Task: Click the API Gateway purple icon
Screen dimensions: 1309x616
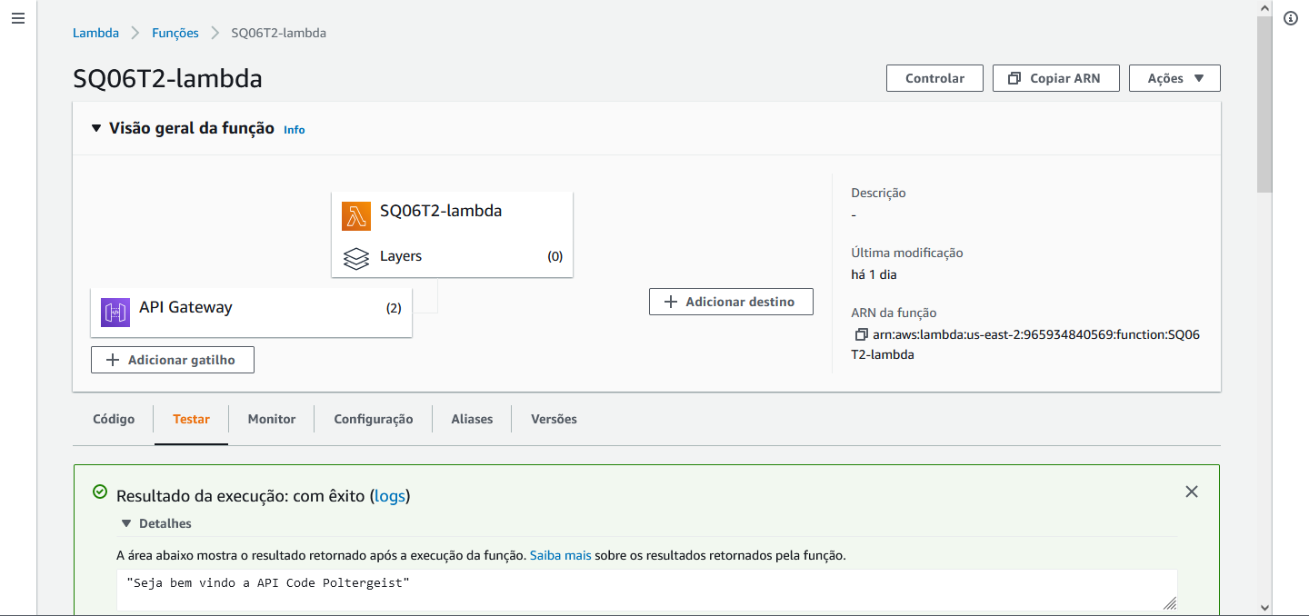Action: tap(115, 313)
